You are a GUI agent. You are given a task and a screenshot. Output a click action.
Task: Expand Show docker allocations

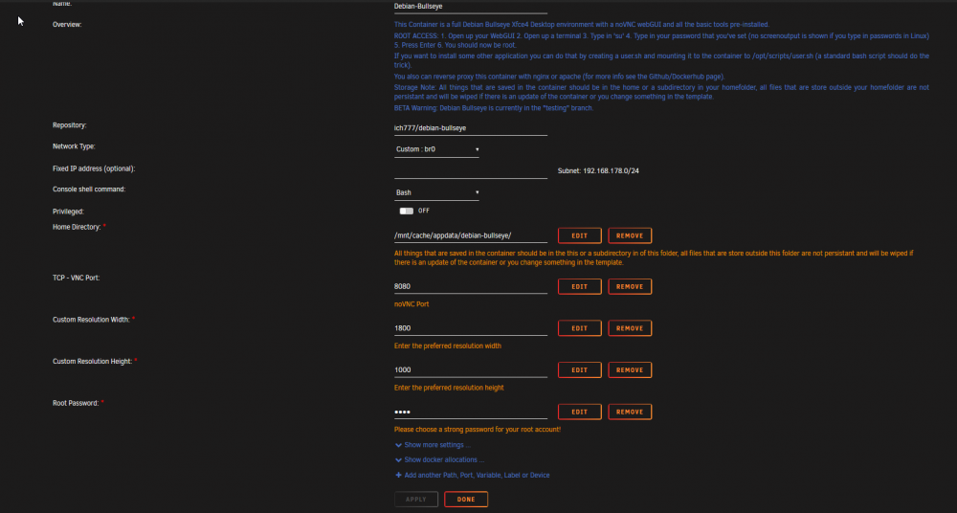click(x=444, y=459)
